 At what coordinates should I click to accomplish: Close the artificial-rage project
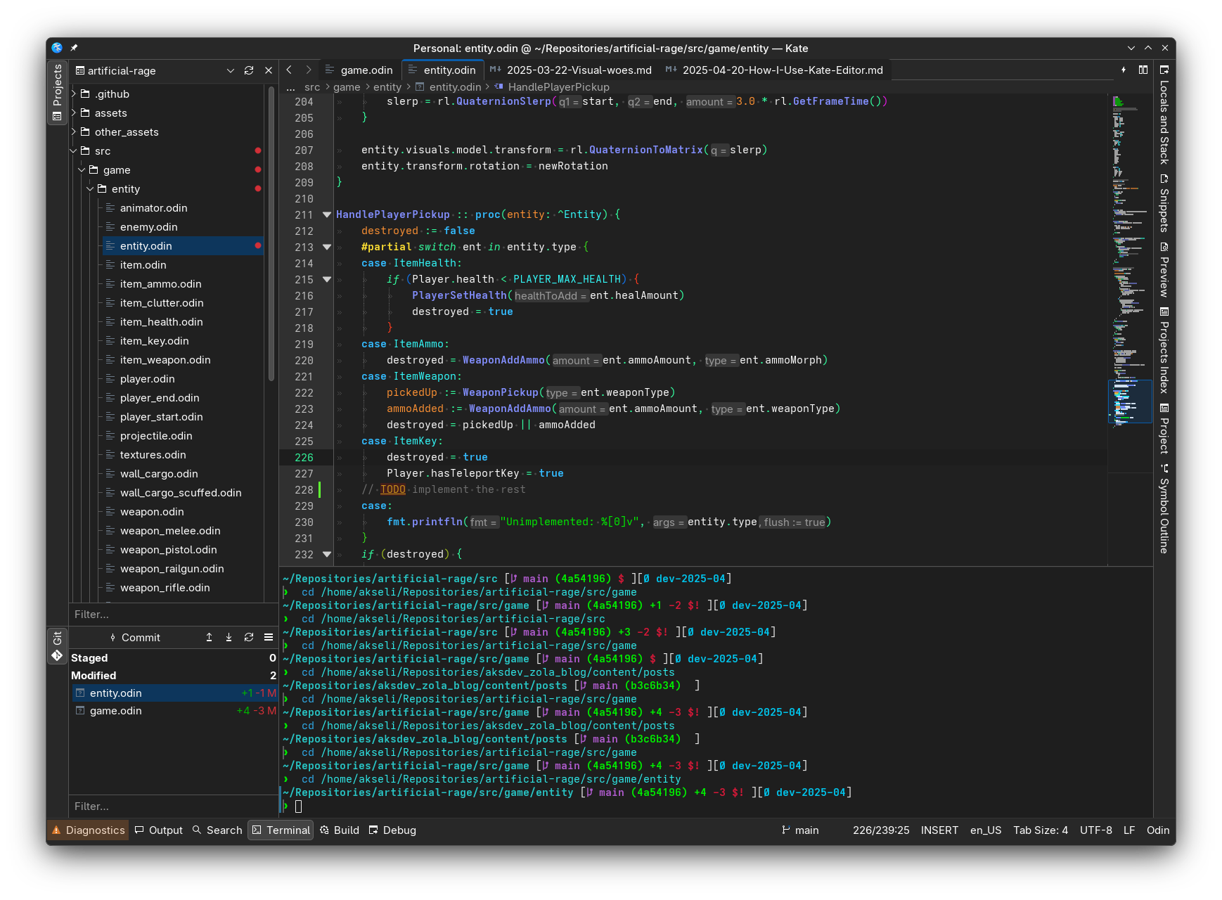click(269, 70)
